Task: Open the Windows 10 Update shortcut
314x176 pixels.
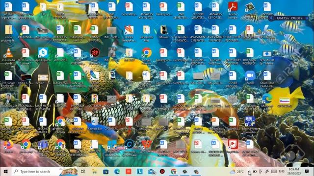Action: pos(112,148)
